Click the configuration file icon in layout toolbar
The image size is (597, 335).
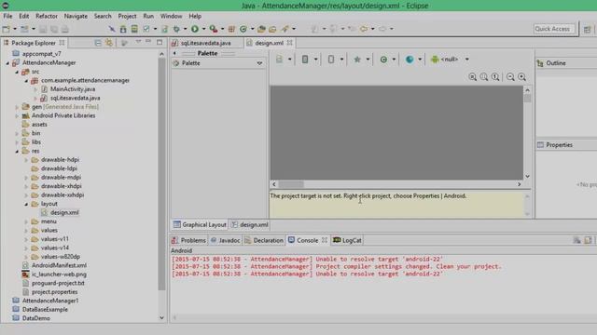click(279, 60)
